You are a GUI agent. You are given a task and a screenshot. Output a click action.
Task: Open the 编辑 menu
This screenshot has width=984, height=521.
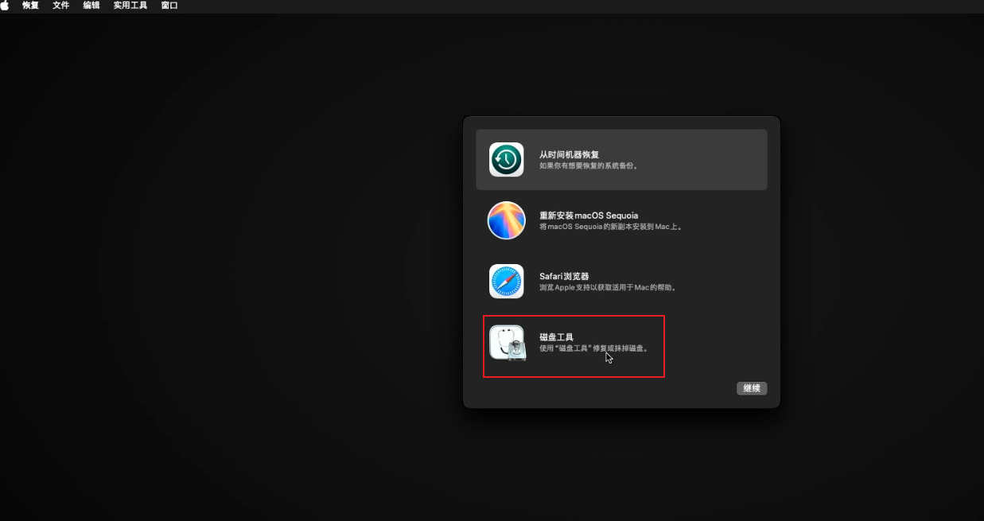tap(91, 6)
